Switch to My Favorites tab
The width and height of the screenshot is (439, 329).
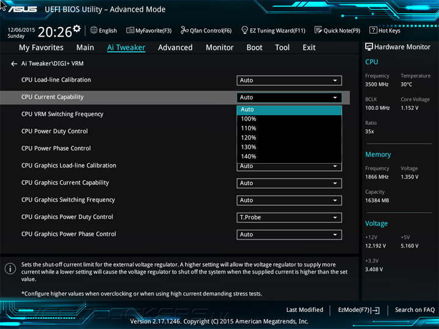(41, 48)
